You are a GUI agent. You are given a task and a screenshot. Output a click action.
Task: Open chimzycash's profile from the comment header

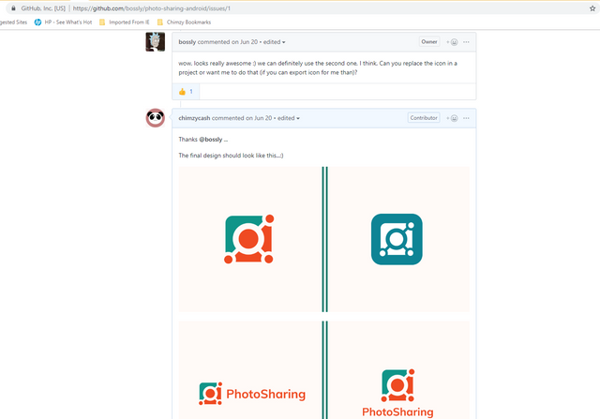coord(194,118)
